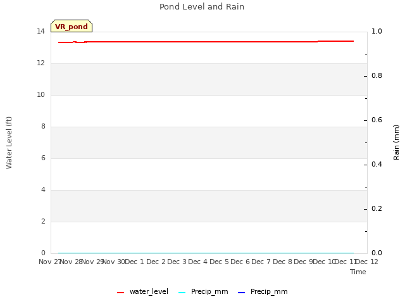Screen dimensions: 405x304
Task: Click the 0.6 value on rain axis
Action: click(377, 120)
